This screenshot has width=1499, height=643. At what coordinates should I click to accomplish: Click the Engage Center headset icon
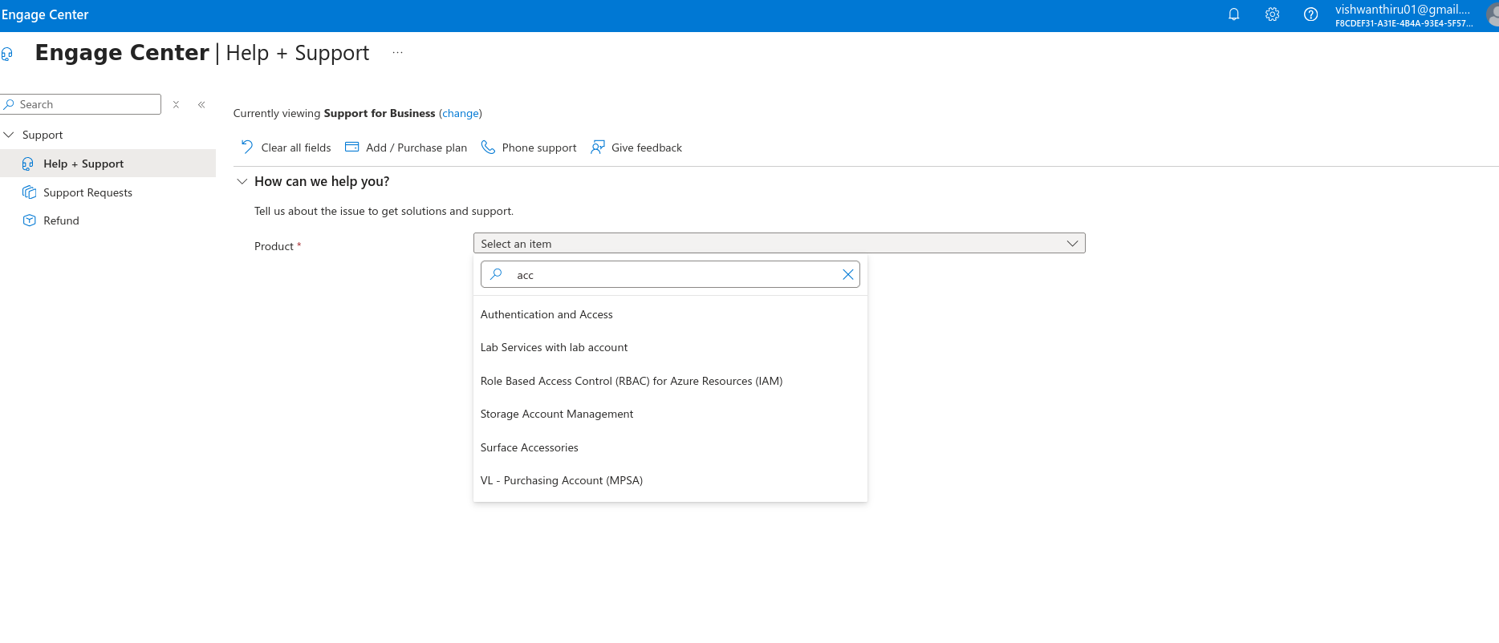tap(7, 54)
